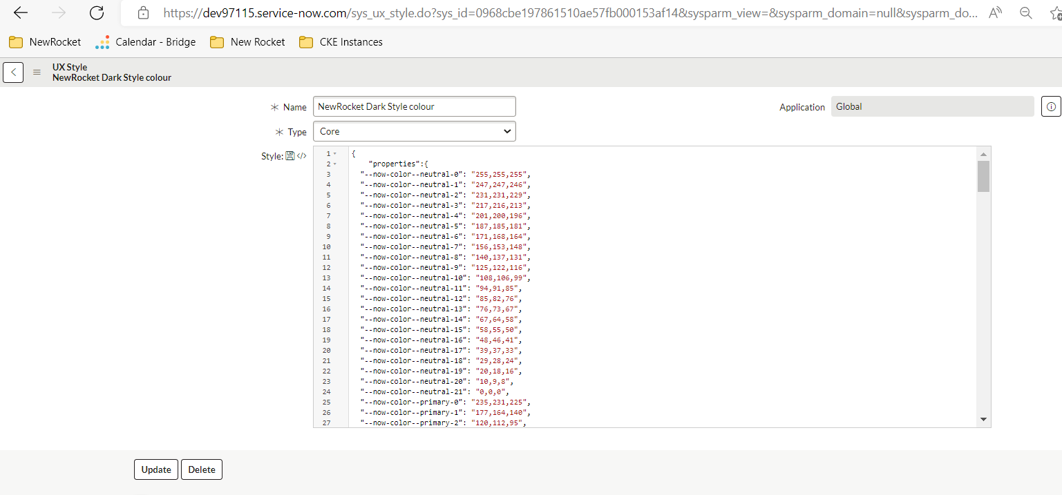Navigate back using browser back arrow
Image resolution: width=1062 pixels, height=495 pixels.
point(20,12)
